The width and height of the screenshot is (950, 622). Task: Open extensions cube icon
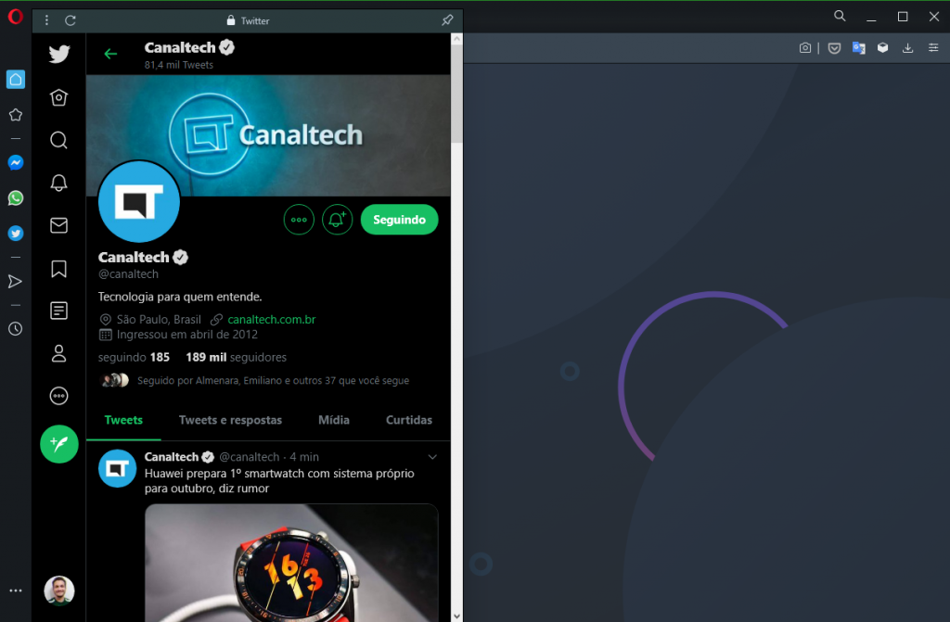(883, 48)
